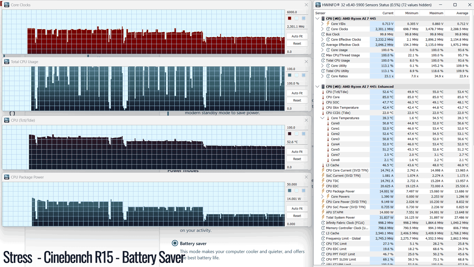Close the Core Clocks graph window
Viewport: 474px width, 267px height.
(306, 5)
